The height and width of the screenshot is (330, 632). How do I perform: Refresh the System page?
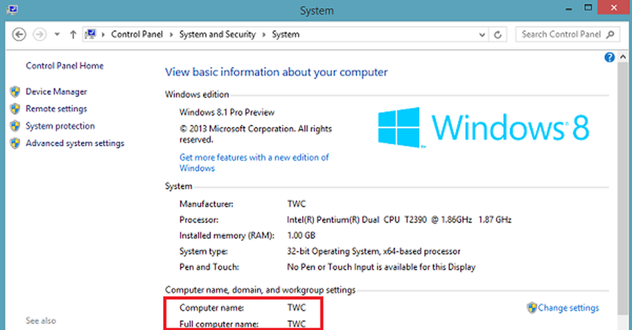tap(498, 35)
